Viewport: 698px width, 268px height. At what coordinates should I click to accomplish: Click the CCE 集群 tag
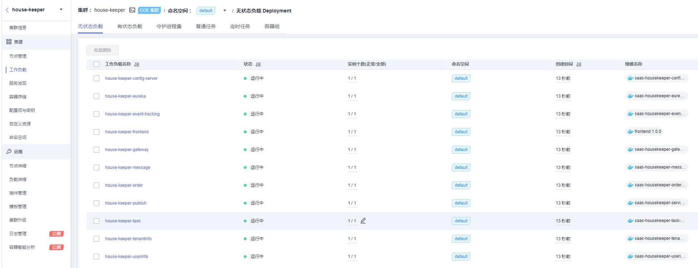[x=149, y=10]
